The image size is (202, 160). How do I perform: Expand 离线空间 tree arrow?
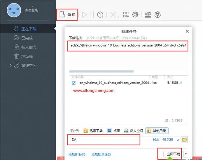tap(11, 65)
